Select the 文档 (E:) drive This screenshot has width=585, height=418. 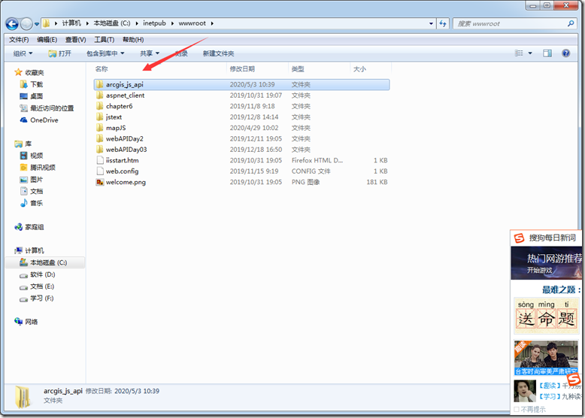[x=37, y=286]
